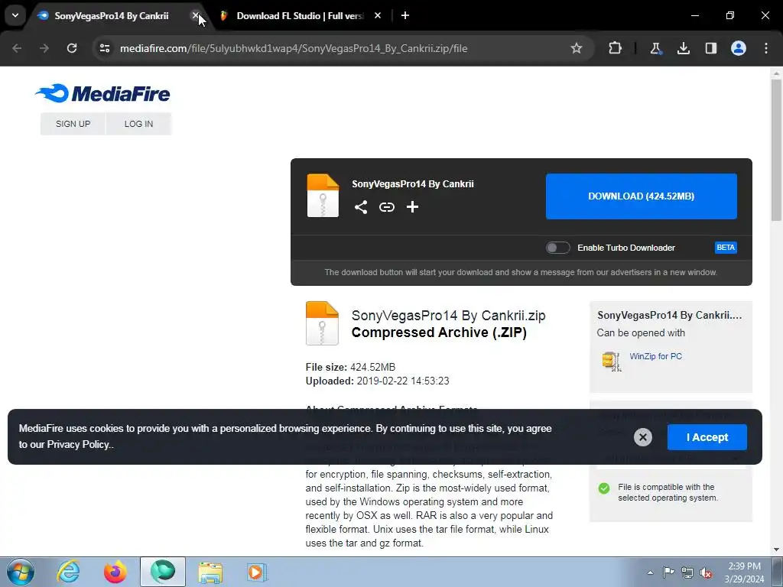
Task: Dismiss the cookie notice with X
Action: coord(642,437)
